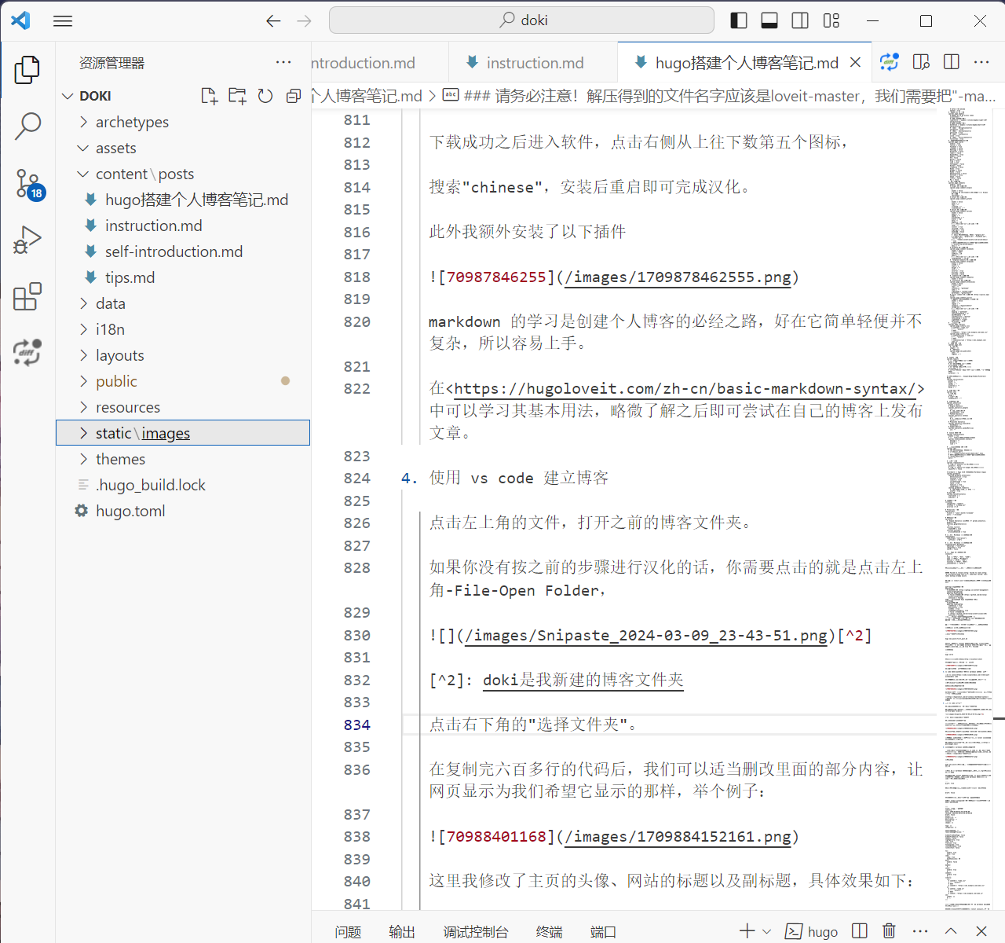
Task: Create a new terminal with plus icon
Action: click(x=747, y=931)
